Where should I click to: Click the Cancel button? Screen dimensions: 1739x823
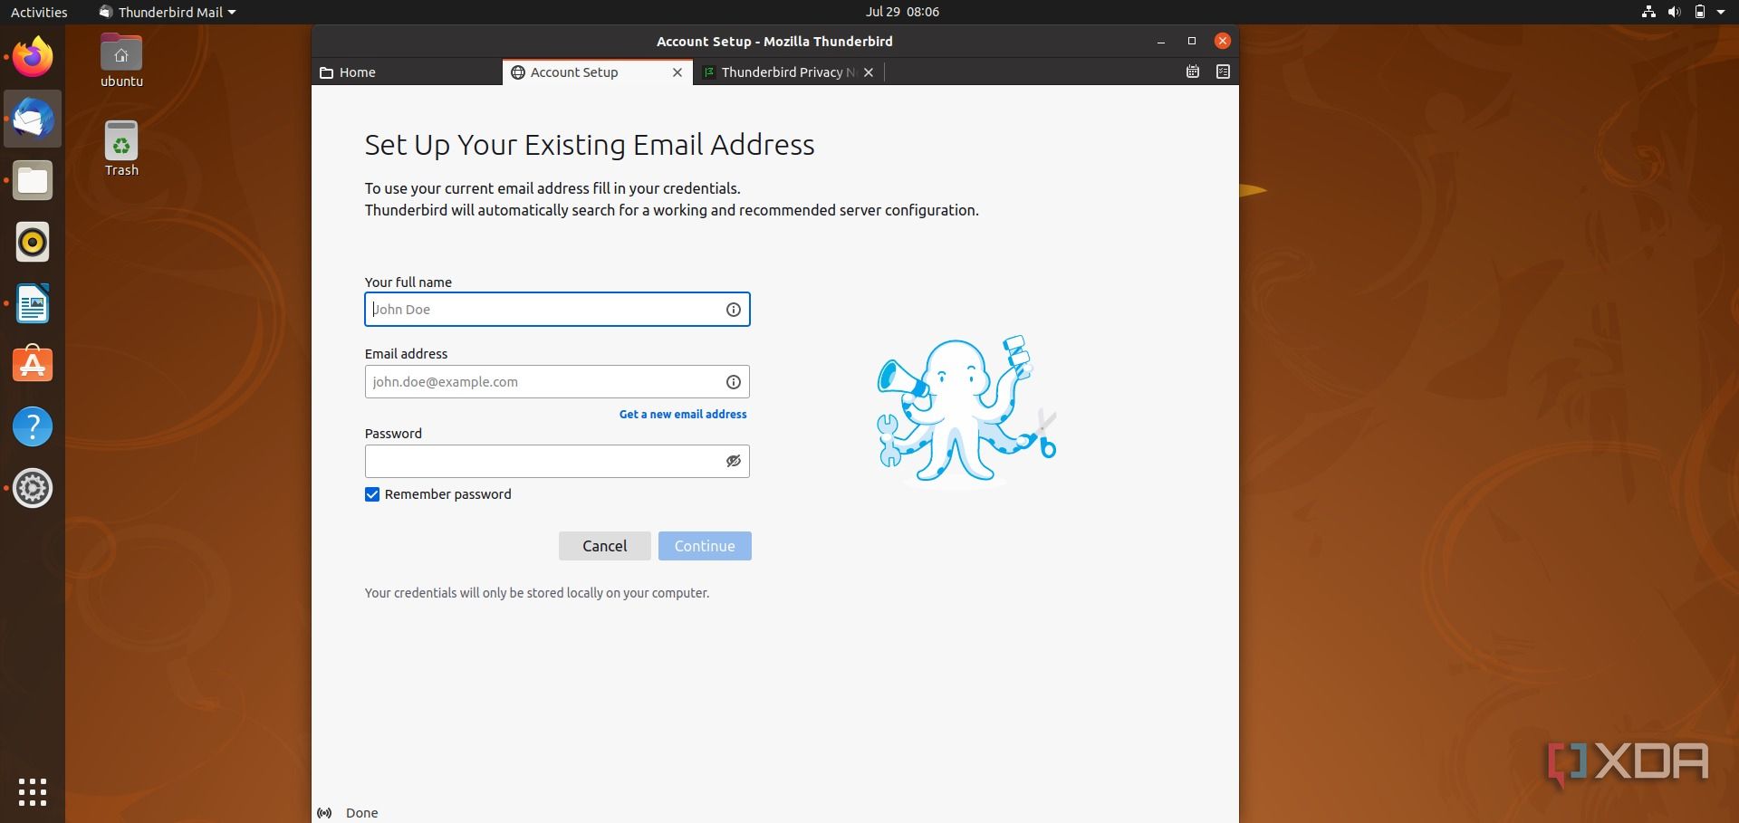(604, 546)
